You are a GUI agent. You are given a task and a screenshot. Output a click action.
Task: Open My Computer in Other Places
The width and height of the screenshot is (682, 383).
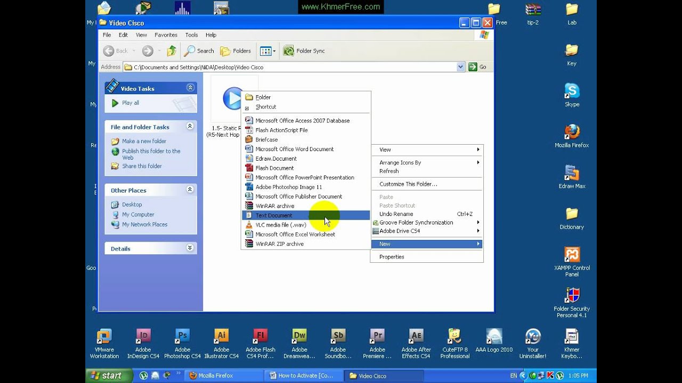pos(138,214)
